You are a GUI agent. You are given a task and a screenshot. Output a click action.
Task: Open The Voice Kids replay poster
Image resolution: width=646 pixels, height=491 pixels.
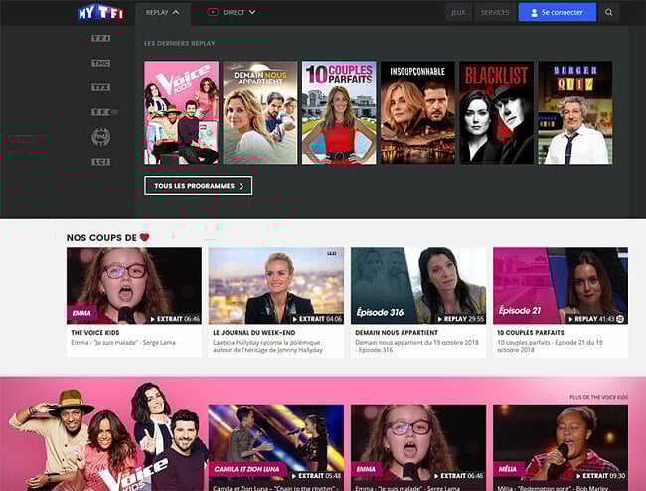click(181, 112)
